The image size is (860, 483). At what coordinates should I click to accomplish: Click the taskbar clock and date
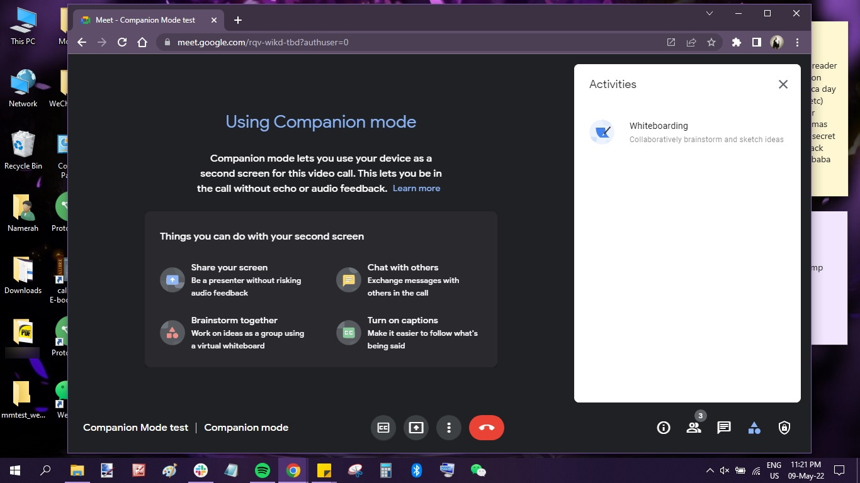(806, 470)
